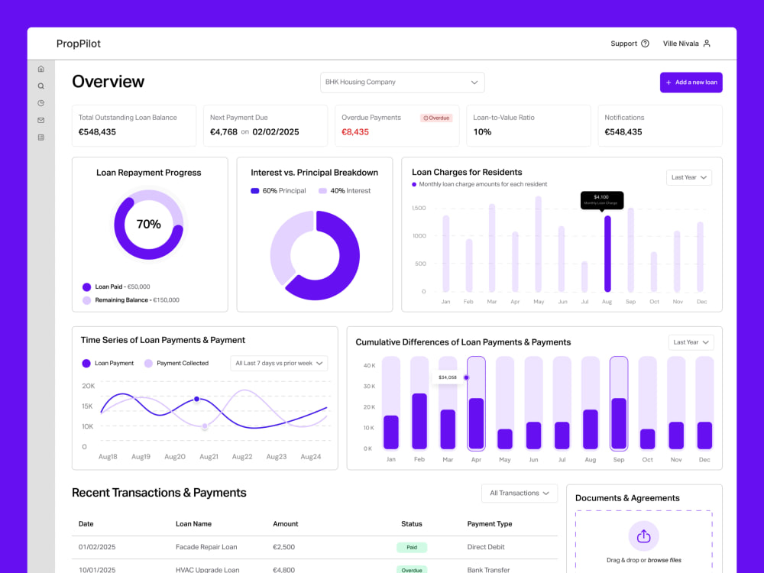
Task: Click the Overdue Payments €8,435 value
Action: coord(355,132)
